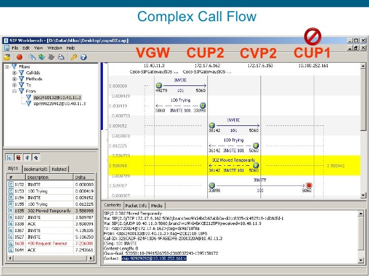The image size is (369, 276).
Task: Restore the inner document window
Action: (356, 48)
